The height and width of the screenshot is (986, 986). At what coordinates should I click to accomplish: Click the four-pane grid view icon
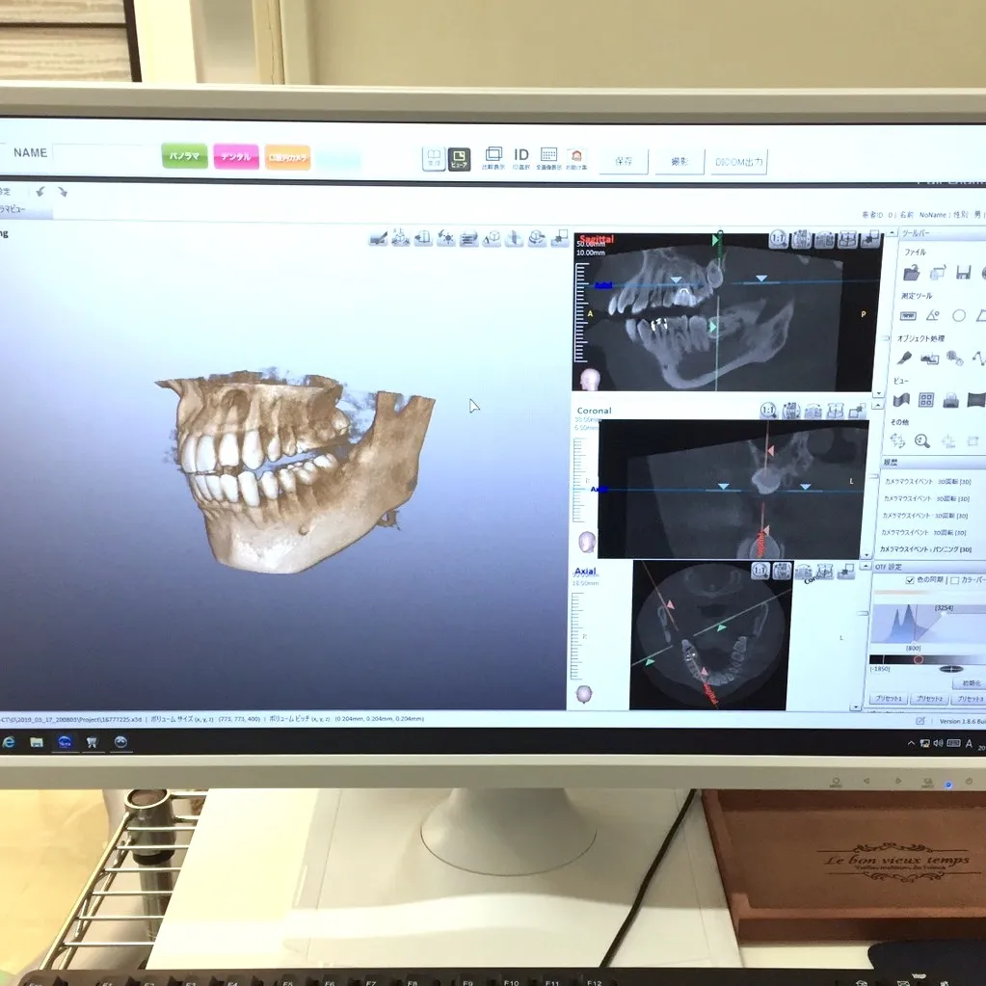[926, 399]
